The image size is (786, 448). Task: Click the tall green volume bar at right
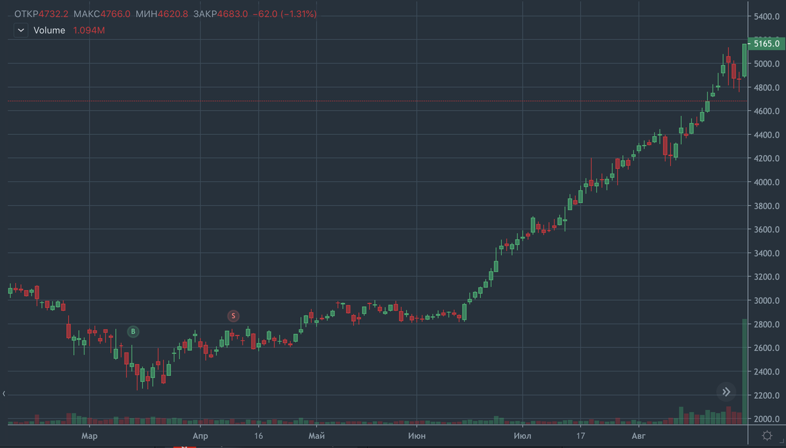[x=745, y=372]
